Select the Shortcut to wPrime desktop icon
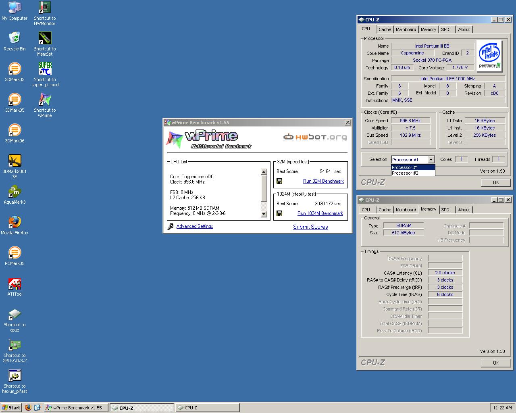 pos(45,105)
